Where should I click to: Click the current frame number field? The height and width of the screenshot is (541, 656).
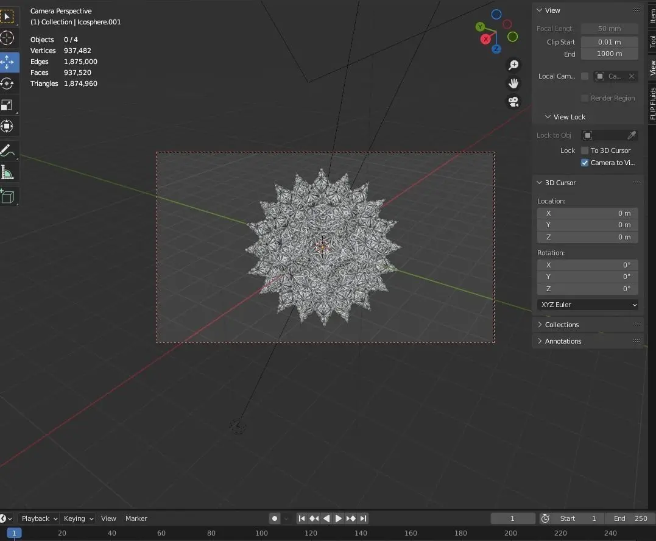pos(512,518)
